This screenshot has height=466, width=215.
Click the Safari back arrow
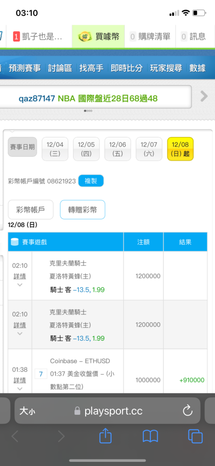click(x=15, y=436)
